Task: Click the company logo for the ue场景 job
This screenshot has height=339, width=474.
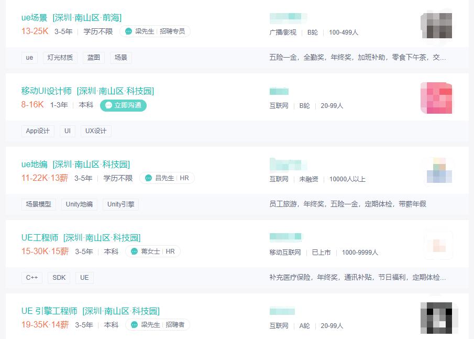Action: 437,25
